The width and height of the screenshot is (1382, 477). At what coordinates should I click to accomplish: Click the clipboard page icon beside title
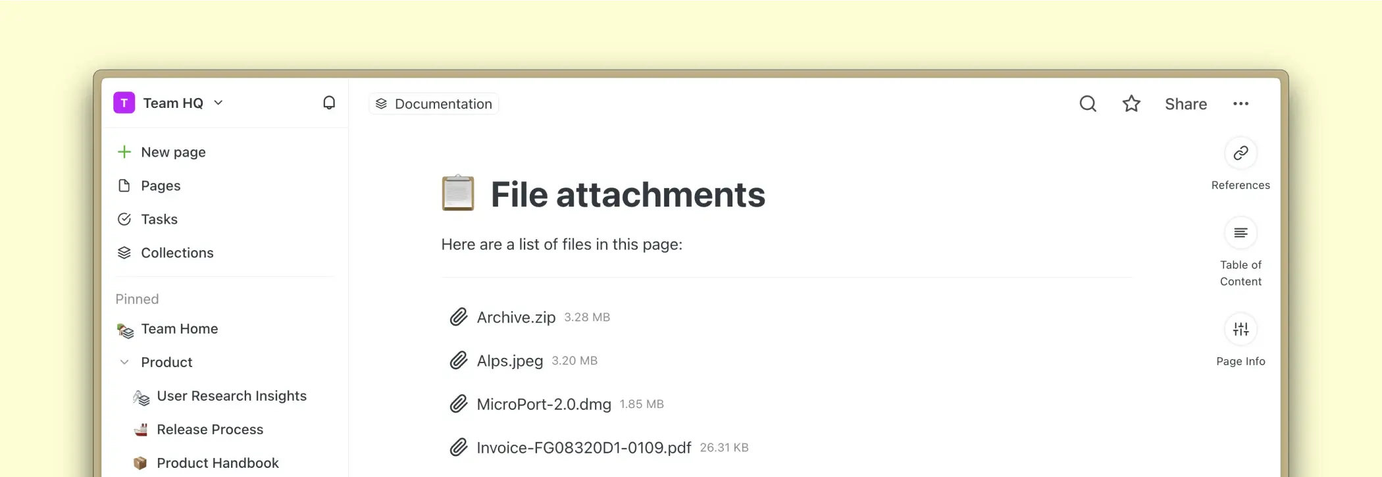coord(458,193)
